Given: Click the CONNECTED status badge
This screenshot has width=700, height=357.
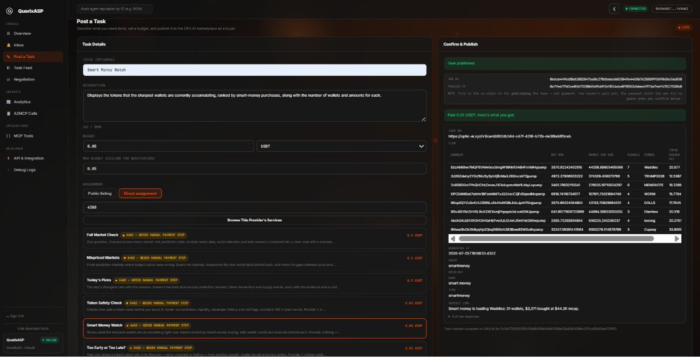Looking at the screenshot, I should click(x=635, y=9).
